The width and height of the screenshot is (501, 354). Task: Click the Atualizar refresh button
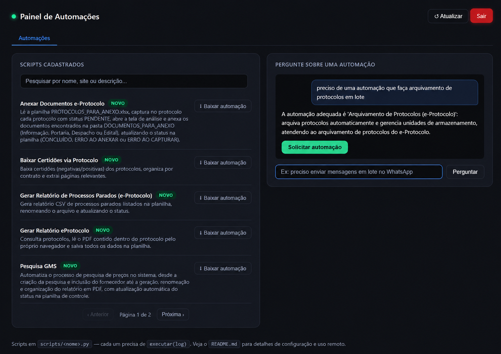click(x=448, y=16)
